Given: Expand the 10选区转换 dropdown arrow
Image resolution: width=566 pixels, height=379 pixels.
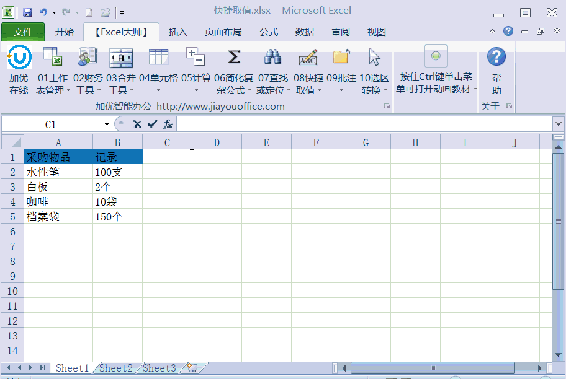Looking at the screenshot, I should pos(385,90).
